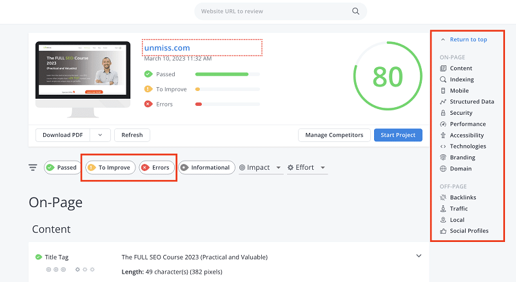516x282 pixels.
Task: Jump to Accessibility section
Action: [466, 136]
